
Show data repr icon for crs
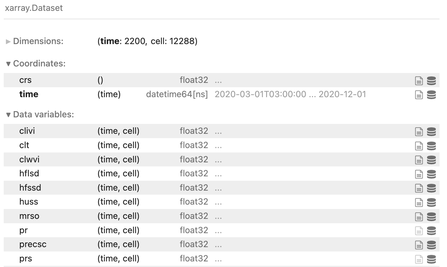(x=431, y=81)
